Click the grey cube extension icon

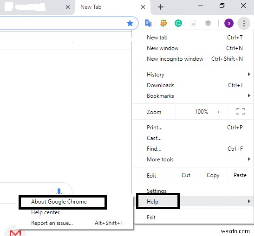coord(208,23)
